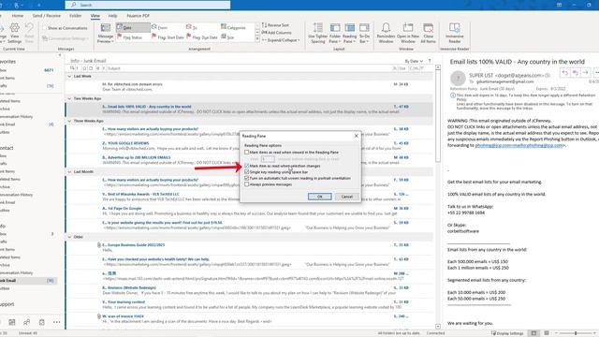Enable Use Tighter Spacing
The width and height of the screenshot is (599, 337).
[318, 33]
